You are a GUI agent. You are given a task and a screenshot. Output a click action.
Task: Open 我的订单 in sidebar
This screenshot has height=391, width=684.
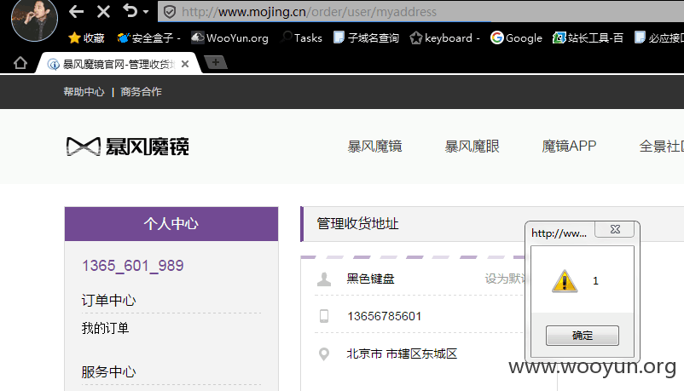point(105,328)
